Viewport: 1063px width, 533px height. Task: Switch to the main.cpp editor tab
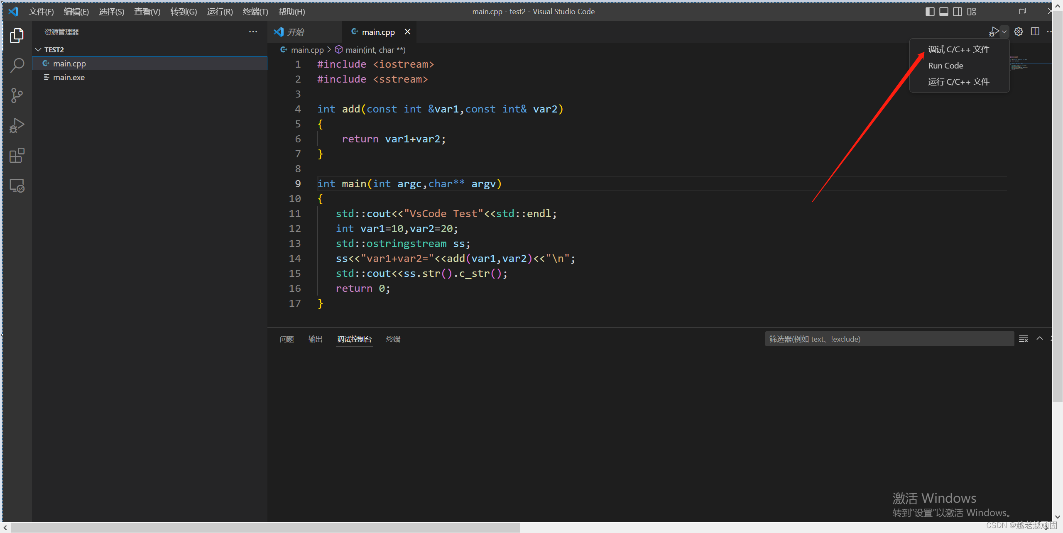378,32
